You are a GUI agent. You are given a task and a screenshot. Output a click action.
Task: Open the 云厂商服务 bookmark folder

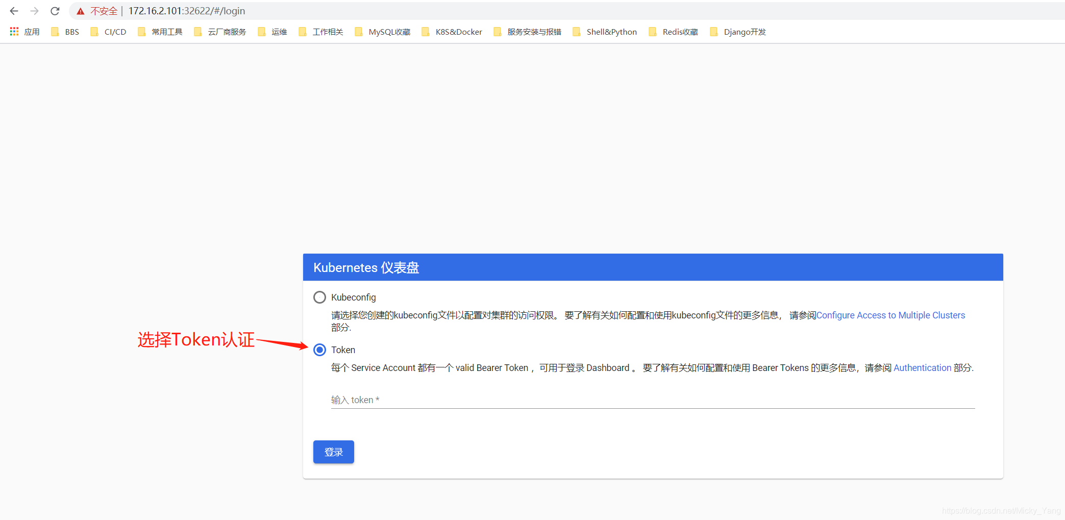(x=220, y=32)
